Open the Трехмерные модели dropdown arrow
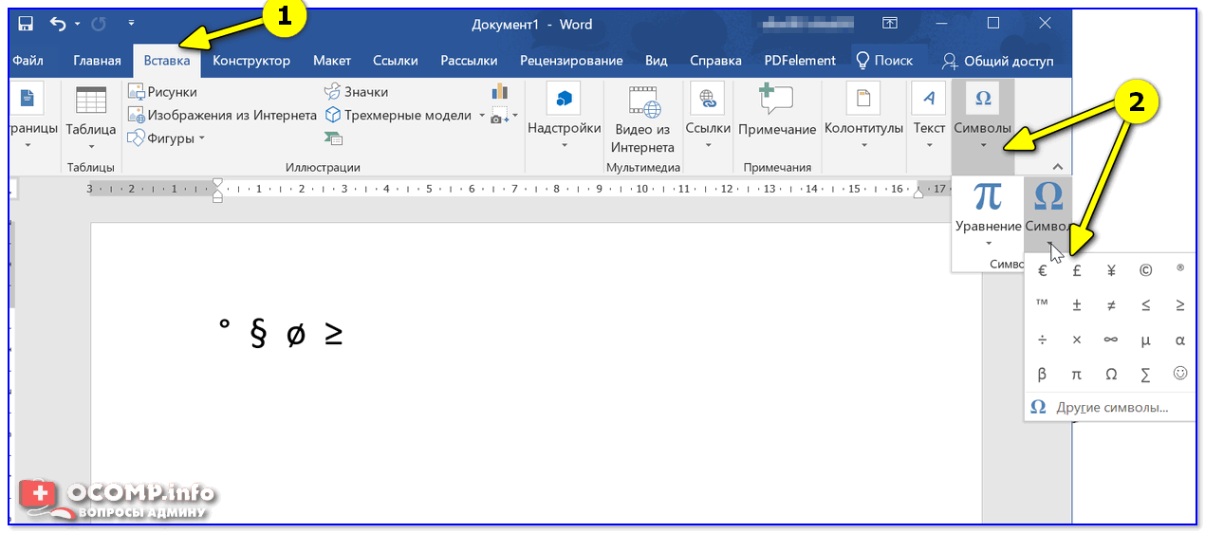Image resolution: width=1205 pixels, height=533 pixels. tap(482, 116)
